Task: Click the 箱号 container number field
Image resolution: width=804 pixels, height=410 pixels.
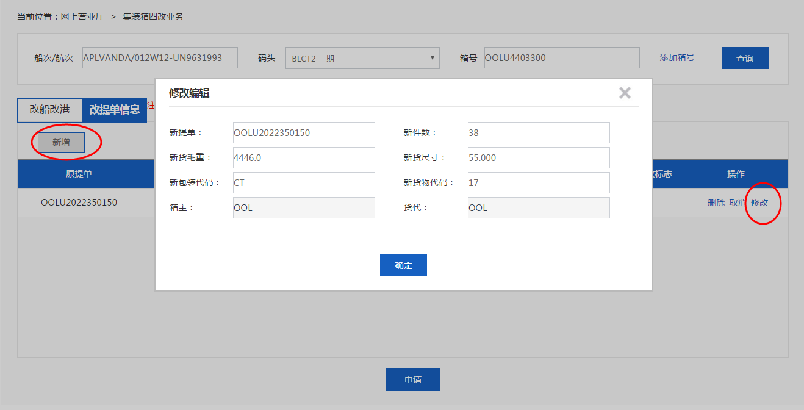Action: (x=561, y=58)
